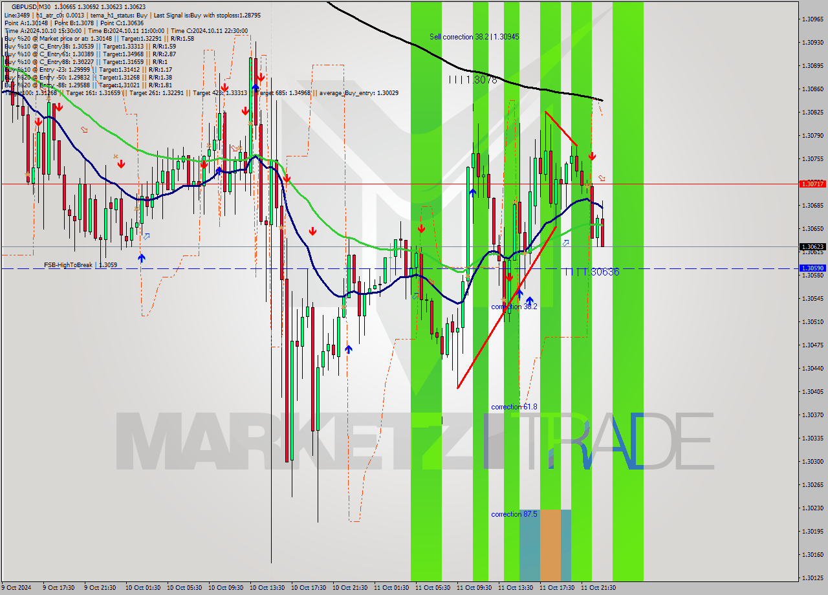Click the 'correction 87.5' label
The image size is (828, 595).
514,514
